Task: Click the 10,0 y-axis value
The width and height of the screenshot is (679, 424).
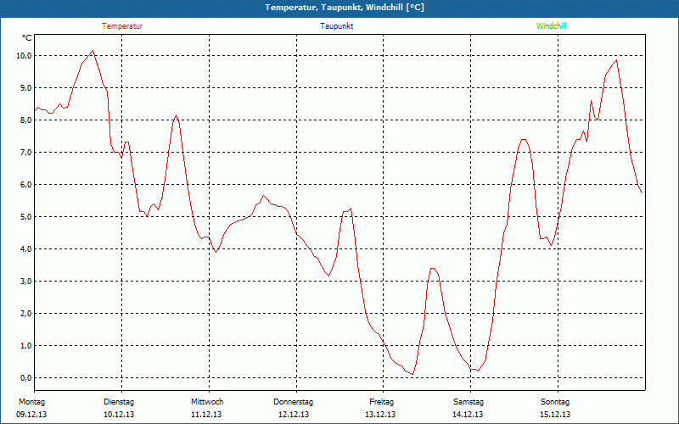Action: click(24, 56)
